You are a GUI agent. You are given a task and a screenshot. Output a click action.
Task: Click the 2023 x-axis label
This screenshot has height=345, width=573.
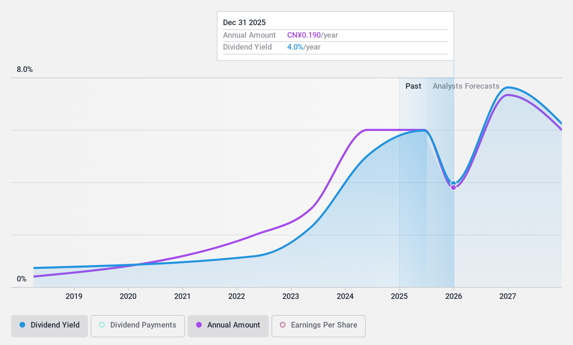(291, 296)
